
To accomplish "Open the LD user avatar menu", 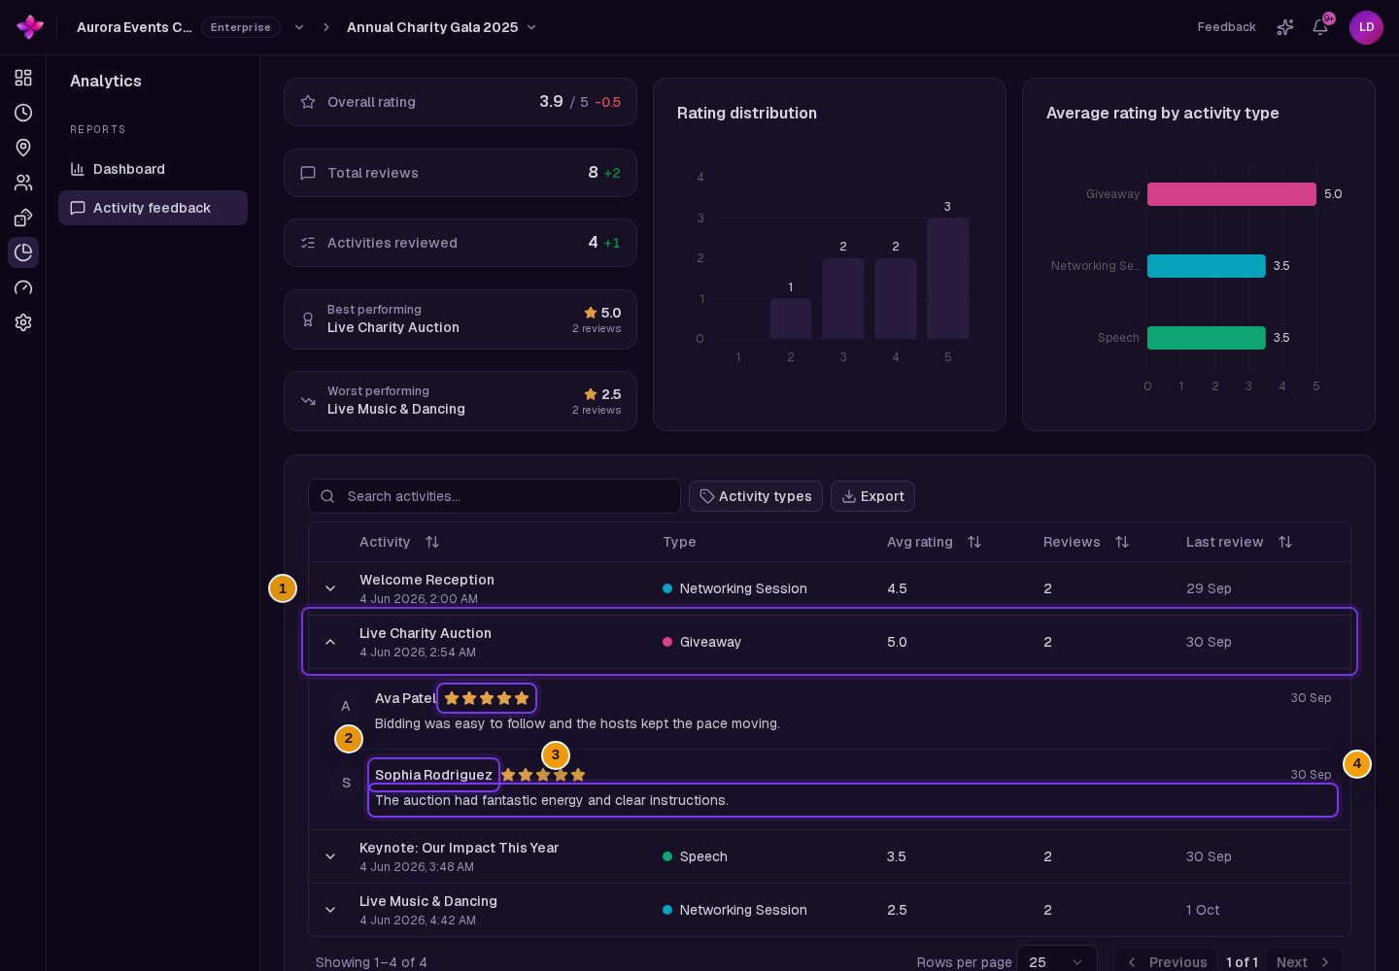I will point(1366,27).
